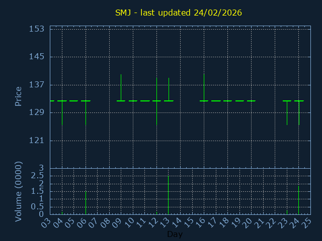Image resolution: width=322 pixels, height=241 pixels.
Task: Click the Volume (0000) axis label
Action: [x=18, y=191]
